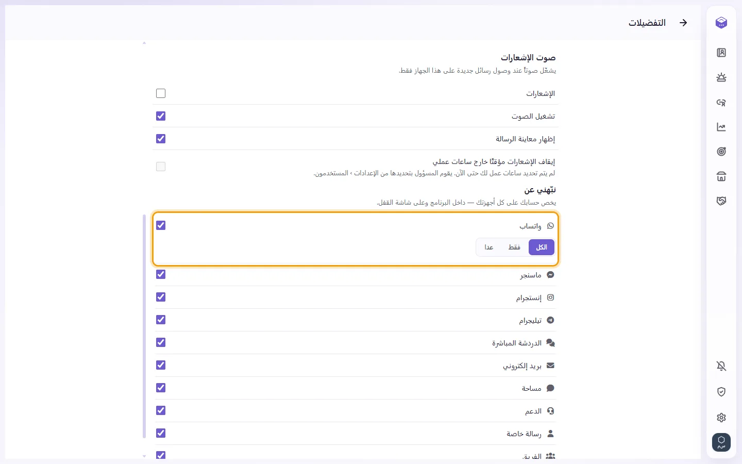Click the muted bell icon in sidebar
This screenshot has height=464, width=742.
coord(721,366)
